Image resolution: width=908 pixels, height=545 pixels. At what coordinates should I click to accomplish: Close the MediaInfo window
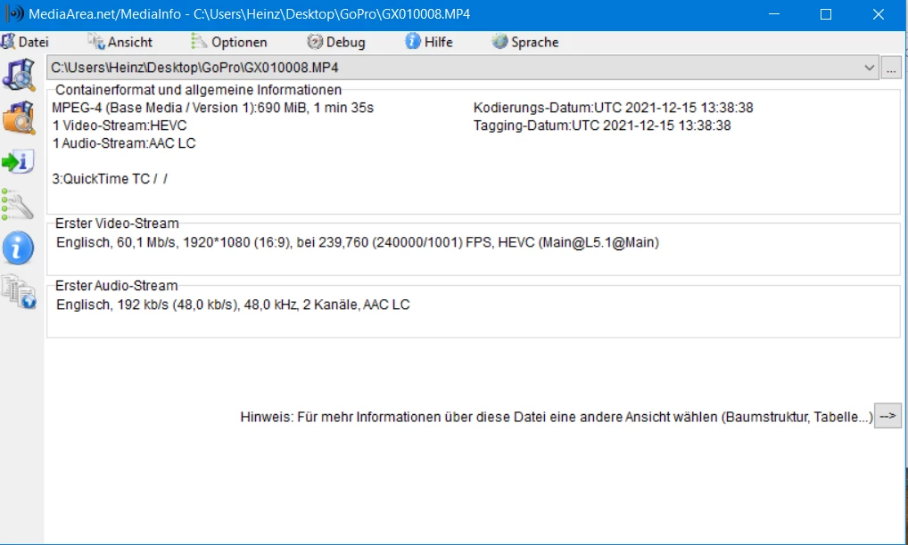click(x=879, y=14)
